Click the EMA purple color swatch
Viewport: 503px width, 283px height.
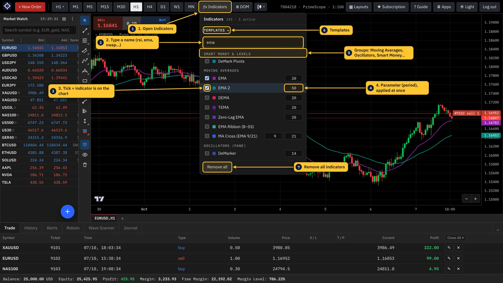click(x=214, y=78)
